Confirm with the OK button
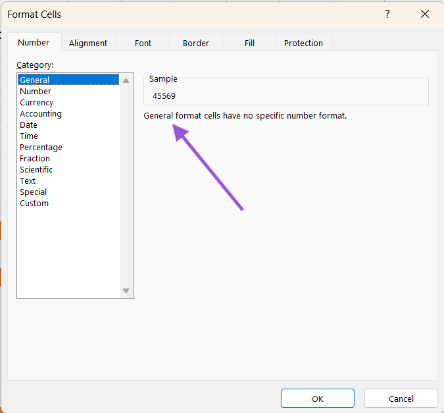 click(318, 399)
